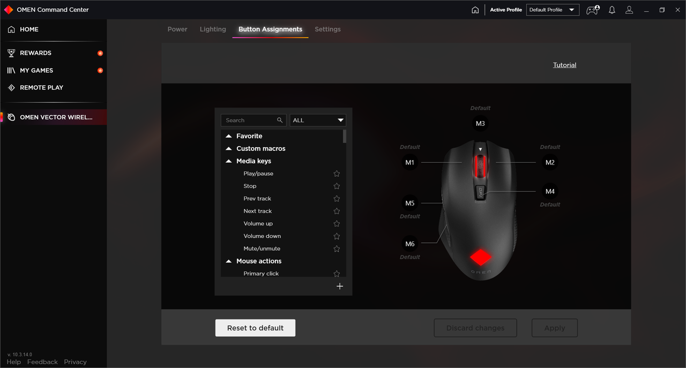
Task: Click the OMEN diamond logo in title bar
Action: 9,10
